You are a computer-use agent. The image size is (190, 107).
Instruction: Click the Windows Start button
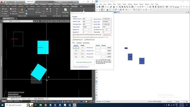[2, 105]
